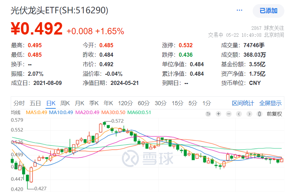291x192 pixels.
Task: Click the 成交额 value 368.03万
Action: click(255, 55)
